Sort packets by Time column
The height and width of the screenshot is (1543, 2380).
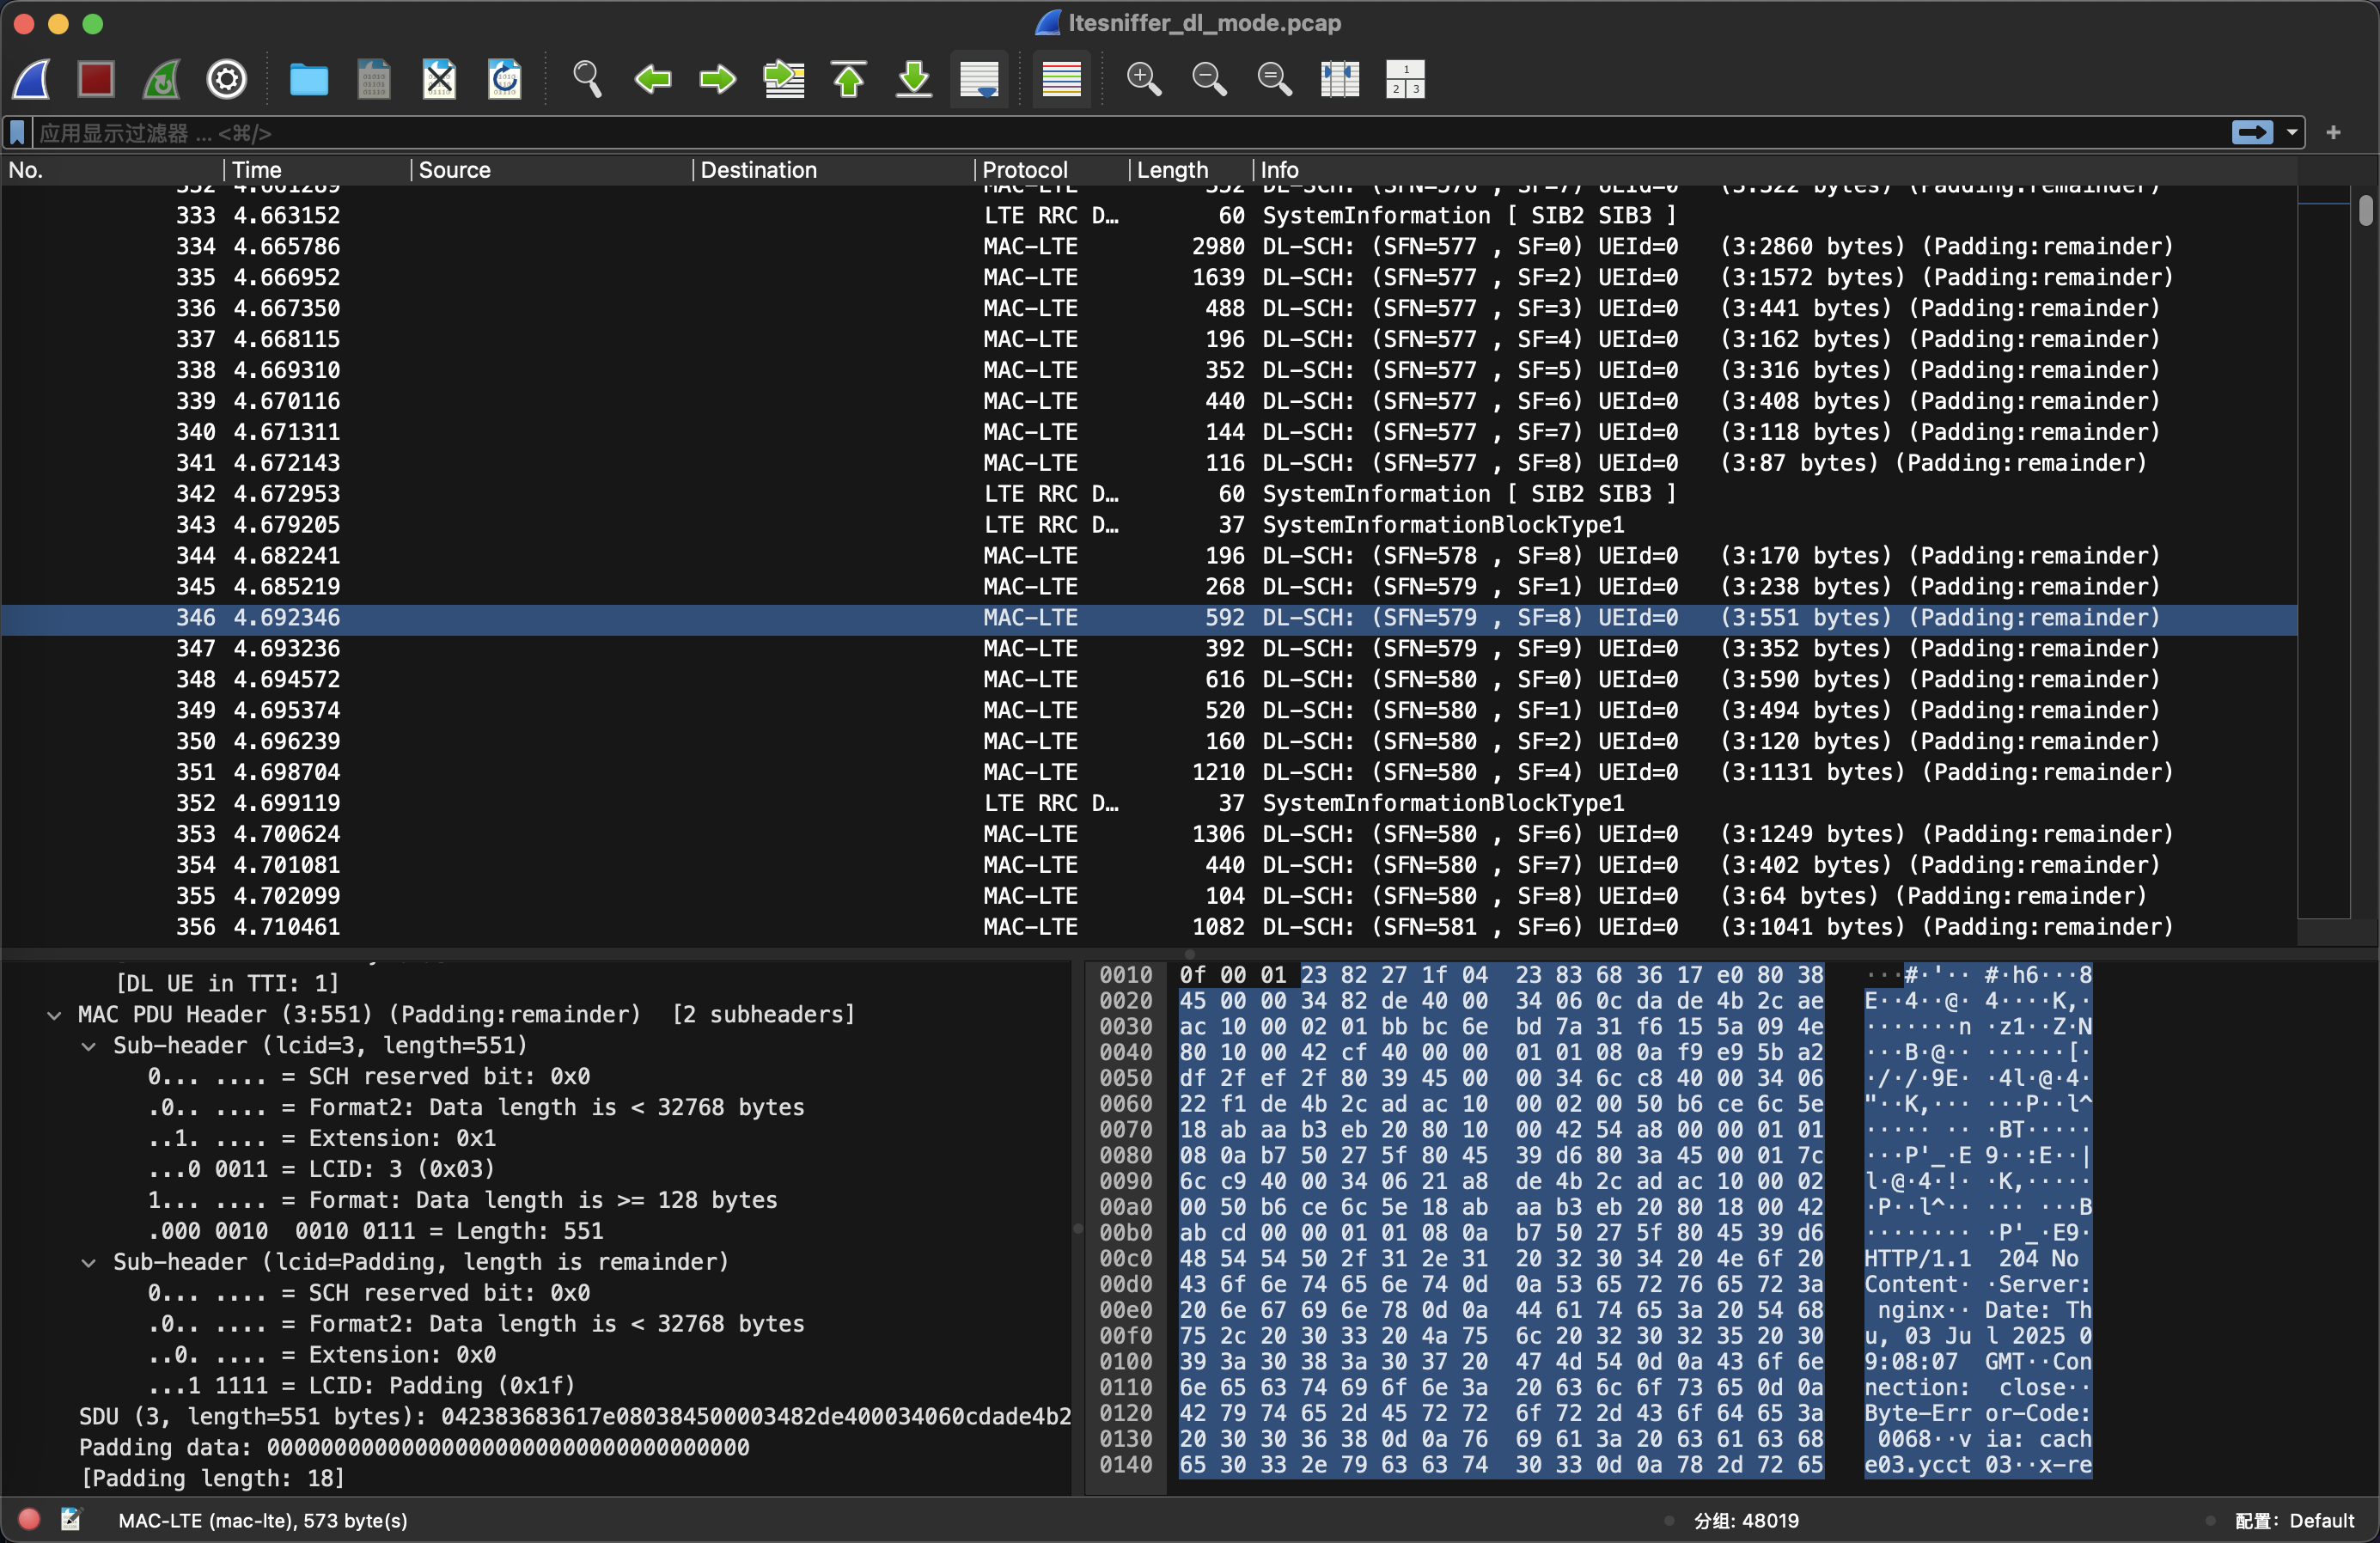point(317,170)
